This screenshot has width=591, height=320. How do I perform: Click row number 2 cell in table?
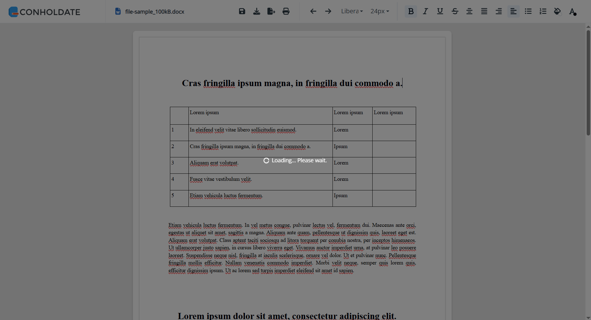(x=179, y=149)
